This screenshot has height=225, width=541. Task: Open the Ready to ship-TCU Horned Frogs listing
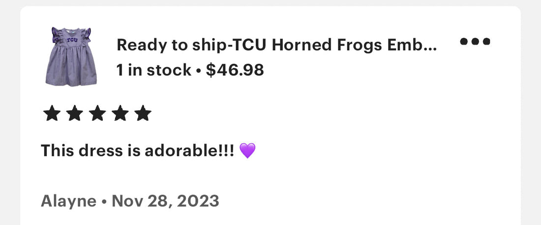pos(277,45)
